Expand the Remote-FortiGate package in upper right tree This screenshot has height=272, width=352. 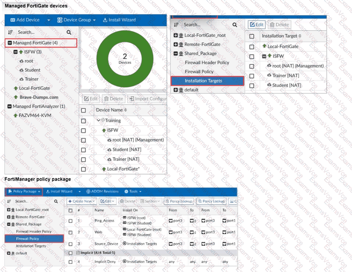pyautogui.click(x=176, y=44)
